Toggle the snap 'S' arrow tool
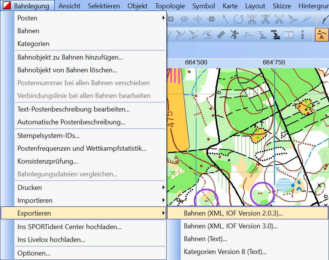Image resolution: width=329 pixels, height=260 pixels. [x=234, y=35]
